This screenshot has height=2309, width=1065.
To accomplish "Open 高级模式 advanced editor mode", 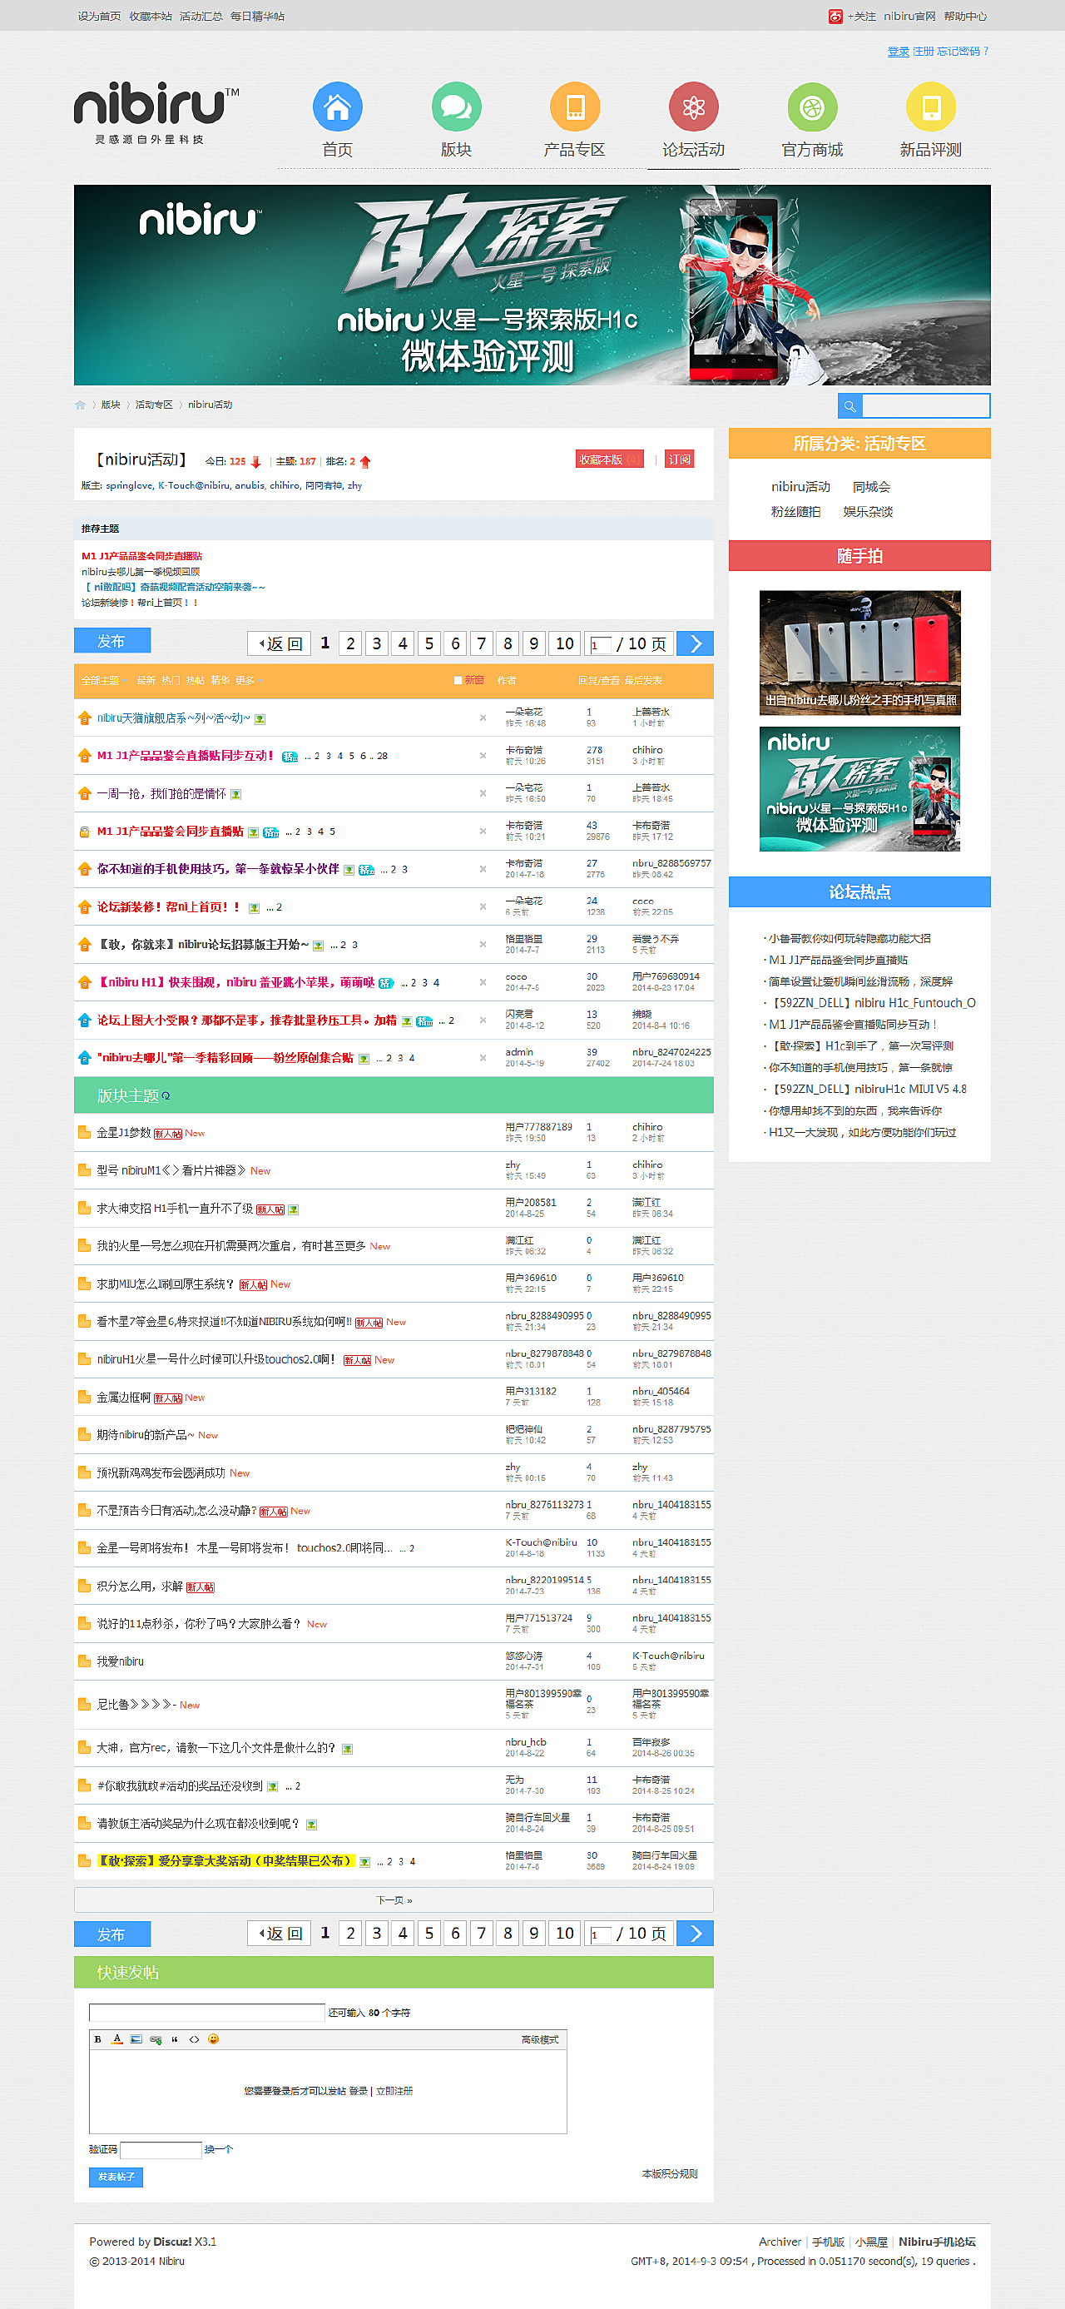I will coord(540,2039).
